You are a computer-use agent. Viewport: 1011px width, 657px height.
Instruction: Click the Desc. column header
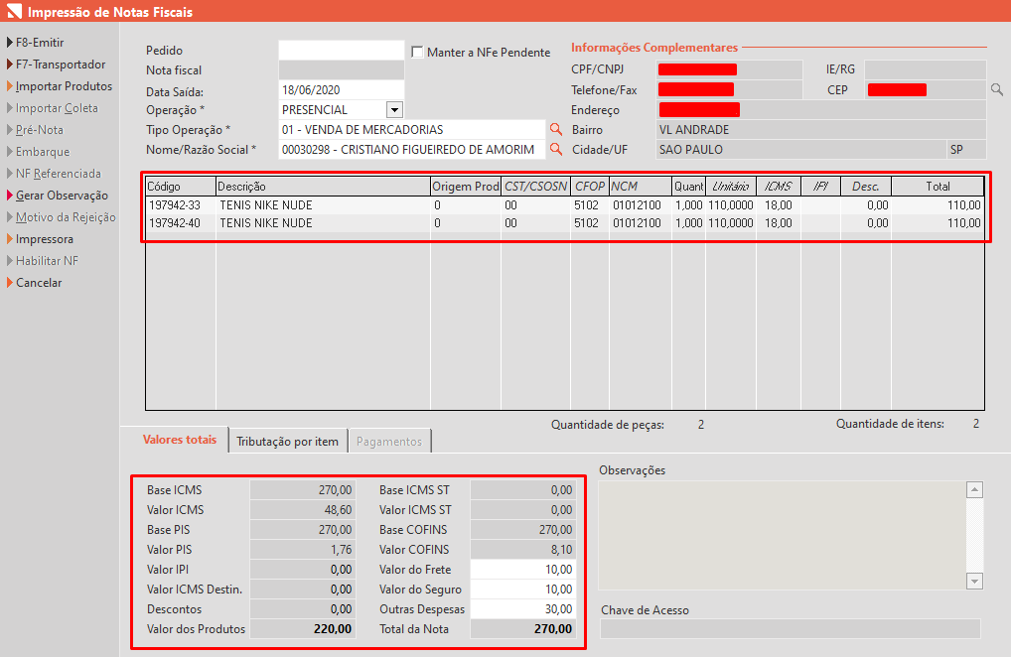[866, 187]
